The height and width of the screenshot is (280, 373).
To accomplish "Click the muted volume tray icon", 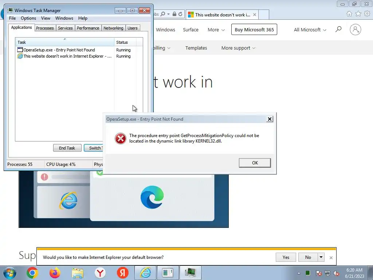I will (336, 273).
